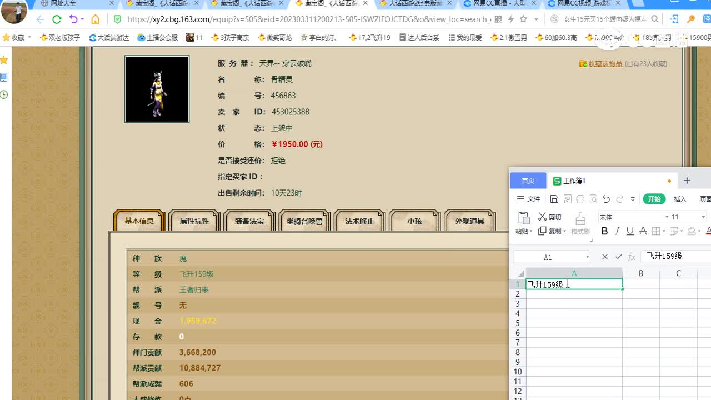Click the QR code icon in address bar
The width and height of the screenshot is (711, 400).
(498, 19)
